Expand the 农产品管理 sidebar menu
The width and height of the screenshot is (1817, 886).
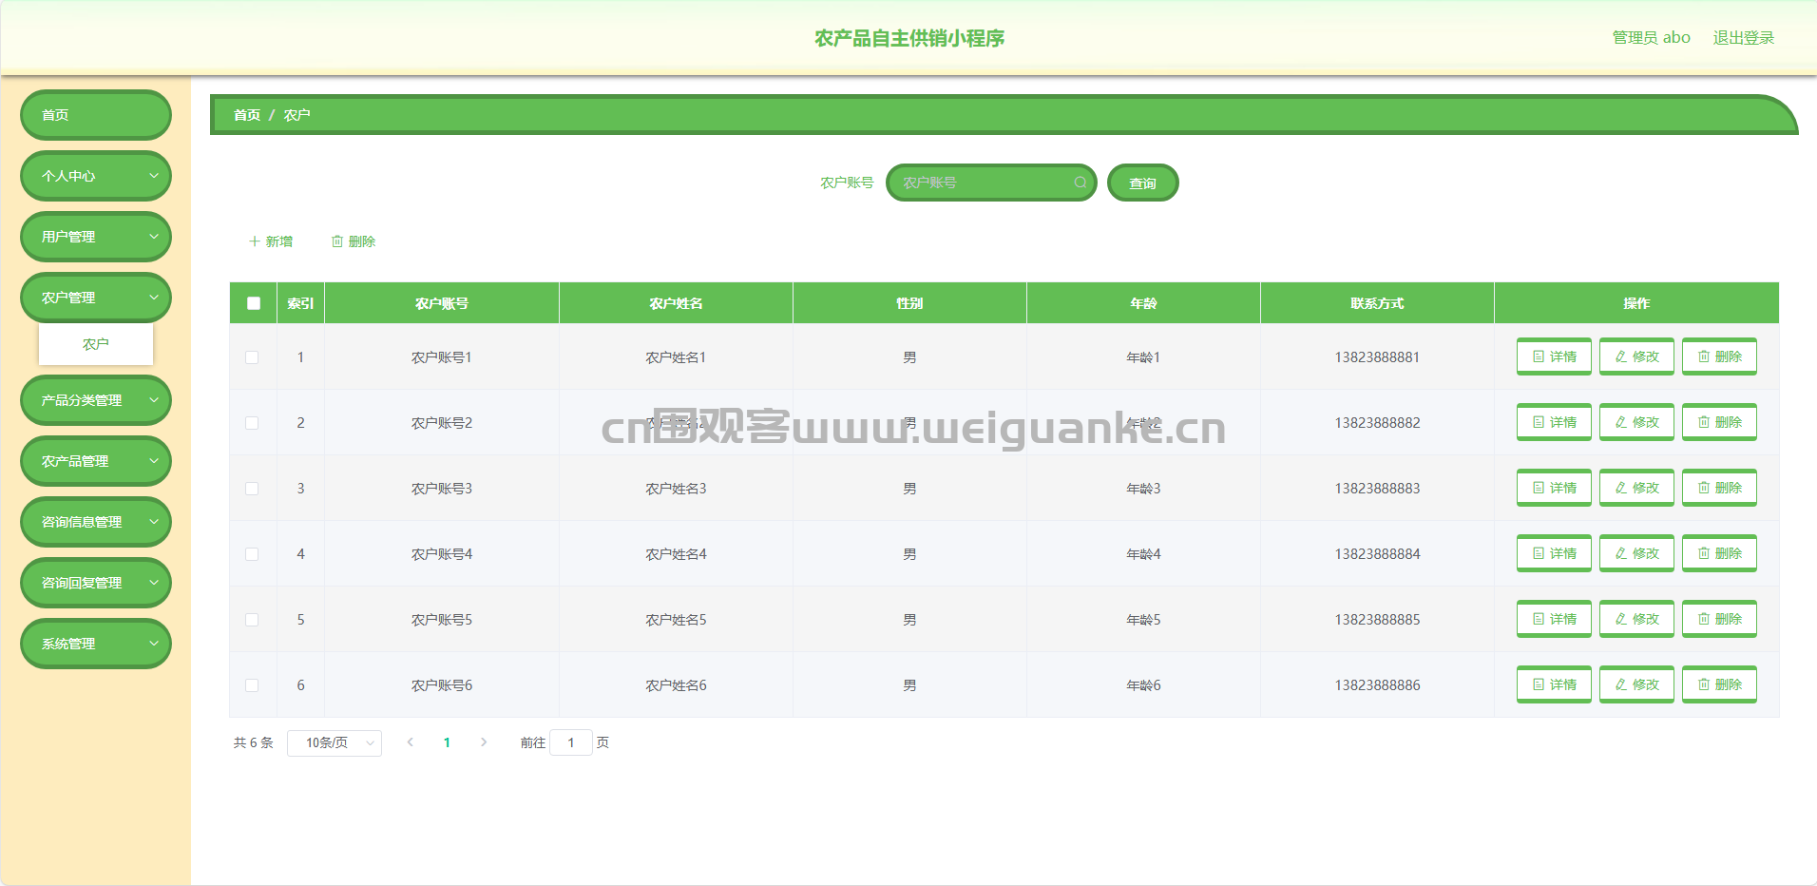click(x=96, y=461)
